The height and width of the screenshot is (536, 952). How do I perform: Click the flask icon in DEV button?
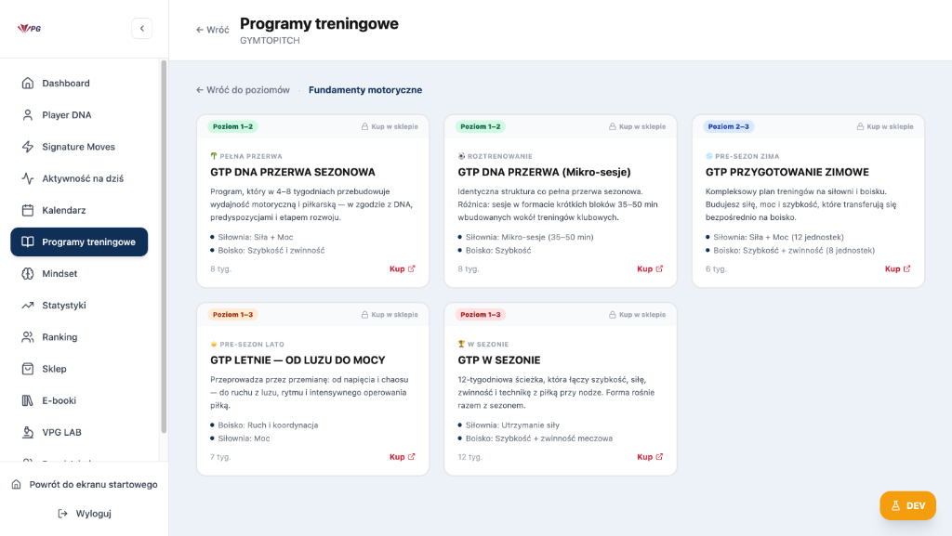coord(895,505)
